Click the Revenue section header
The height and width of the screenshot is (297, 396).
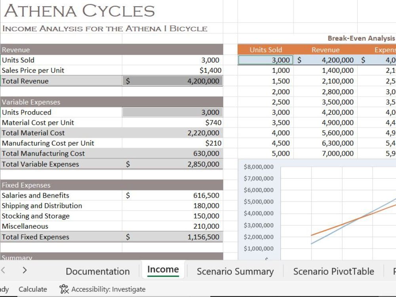click(112, 49)
